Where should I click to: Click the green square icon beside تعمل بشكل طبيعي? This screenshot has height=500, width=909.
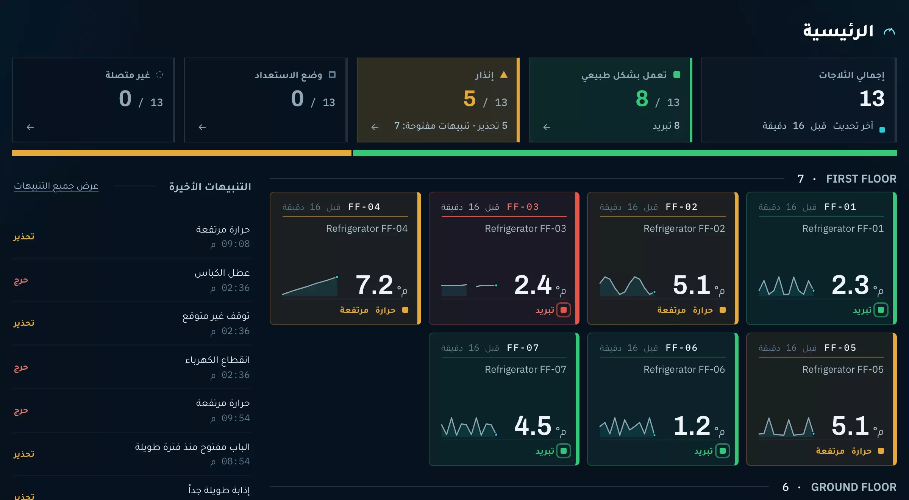pyautogui.click(x=677, y=75)
